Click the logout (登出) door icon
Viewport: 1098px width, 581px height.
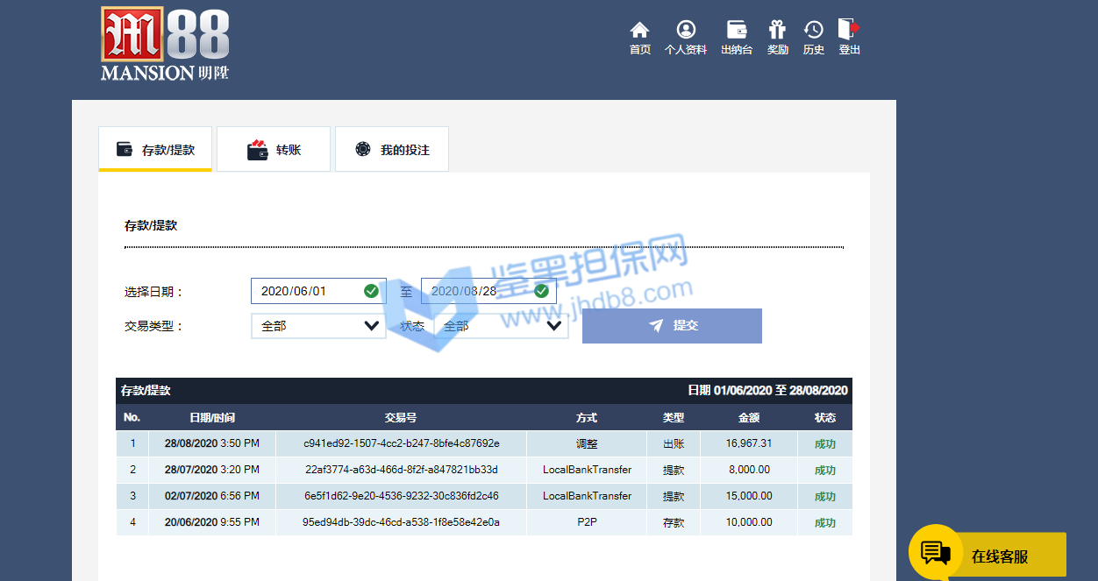[x=848, y=30]
